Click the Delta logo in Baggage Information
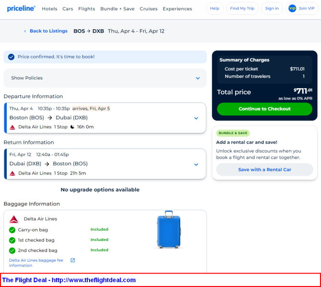This screenshot has width=321, height=287. [14, 219]
